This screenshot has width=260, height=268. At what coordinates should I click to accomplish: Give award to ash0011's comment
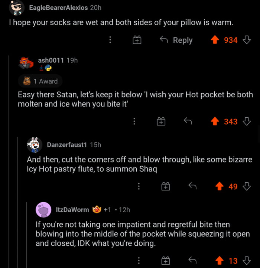tap(160, 121)
